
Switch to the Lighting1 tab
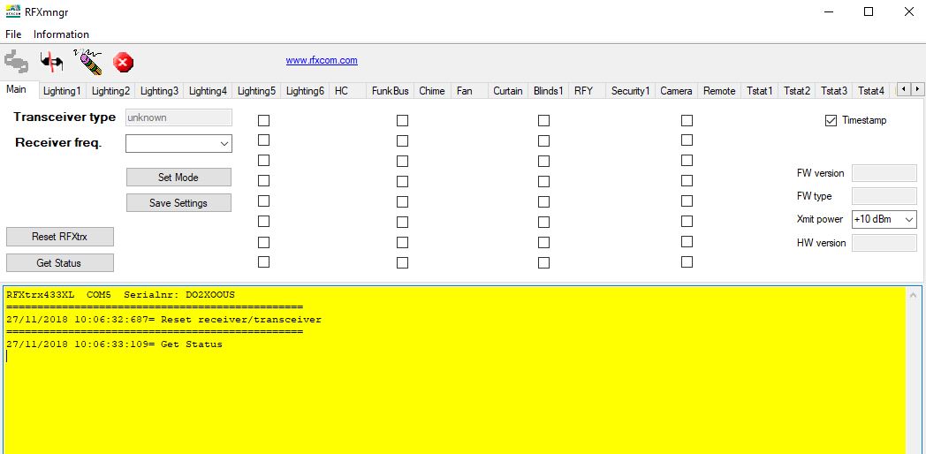[x=62, y=91]
